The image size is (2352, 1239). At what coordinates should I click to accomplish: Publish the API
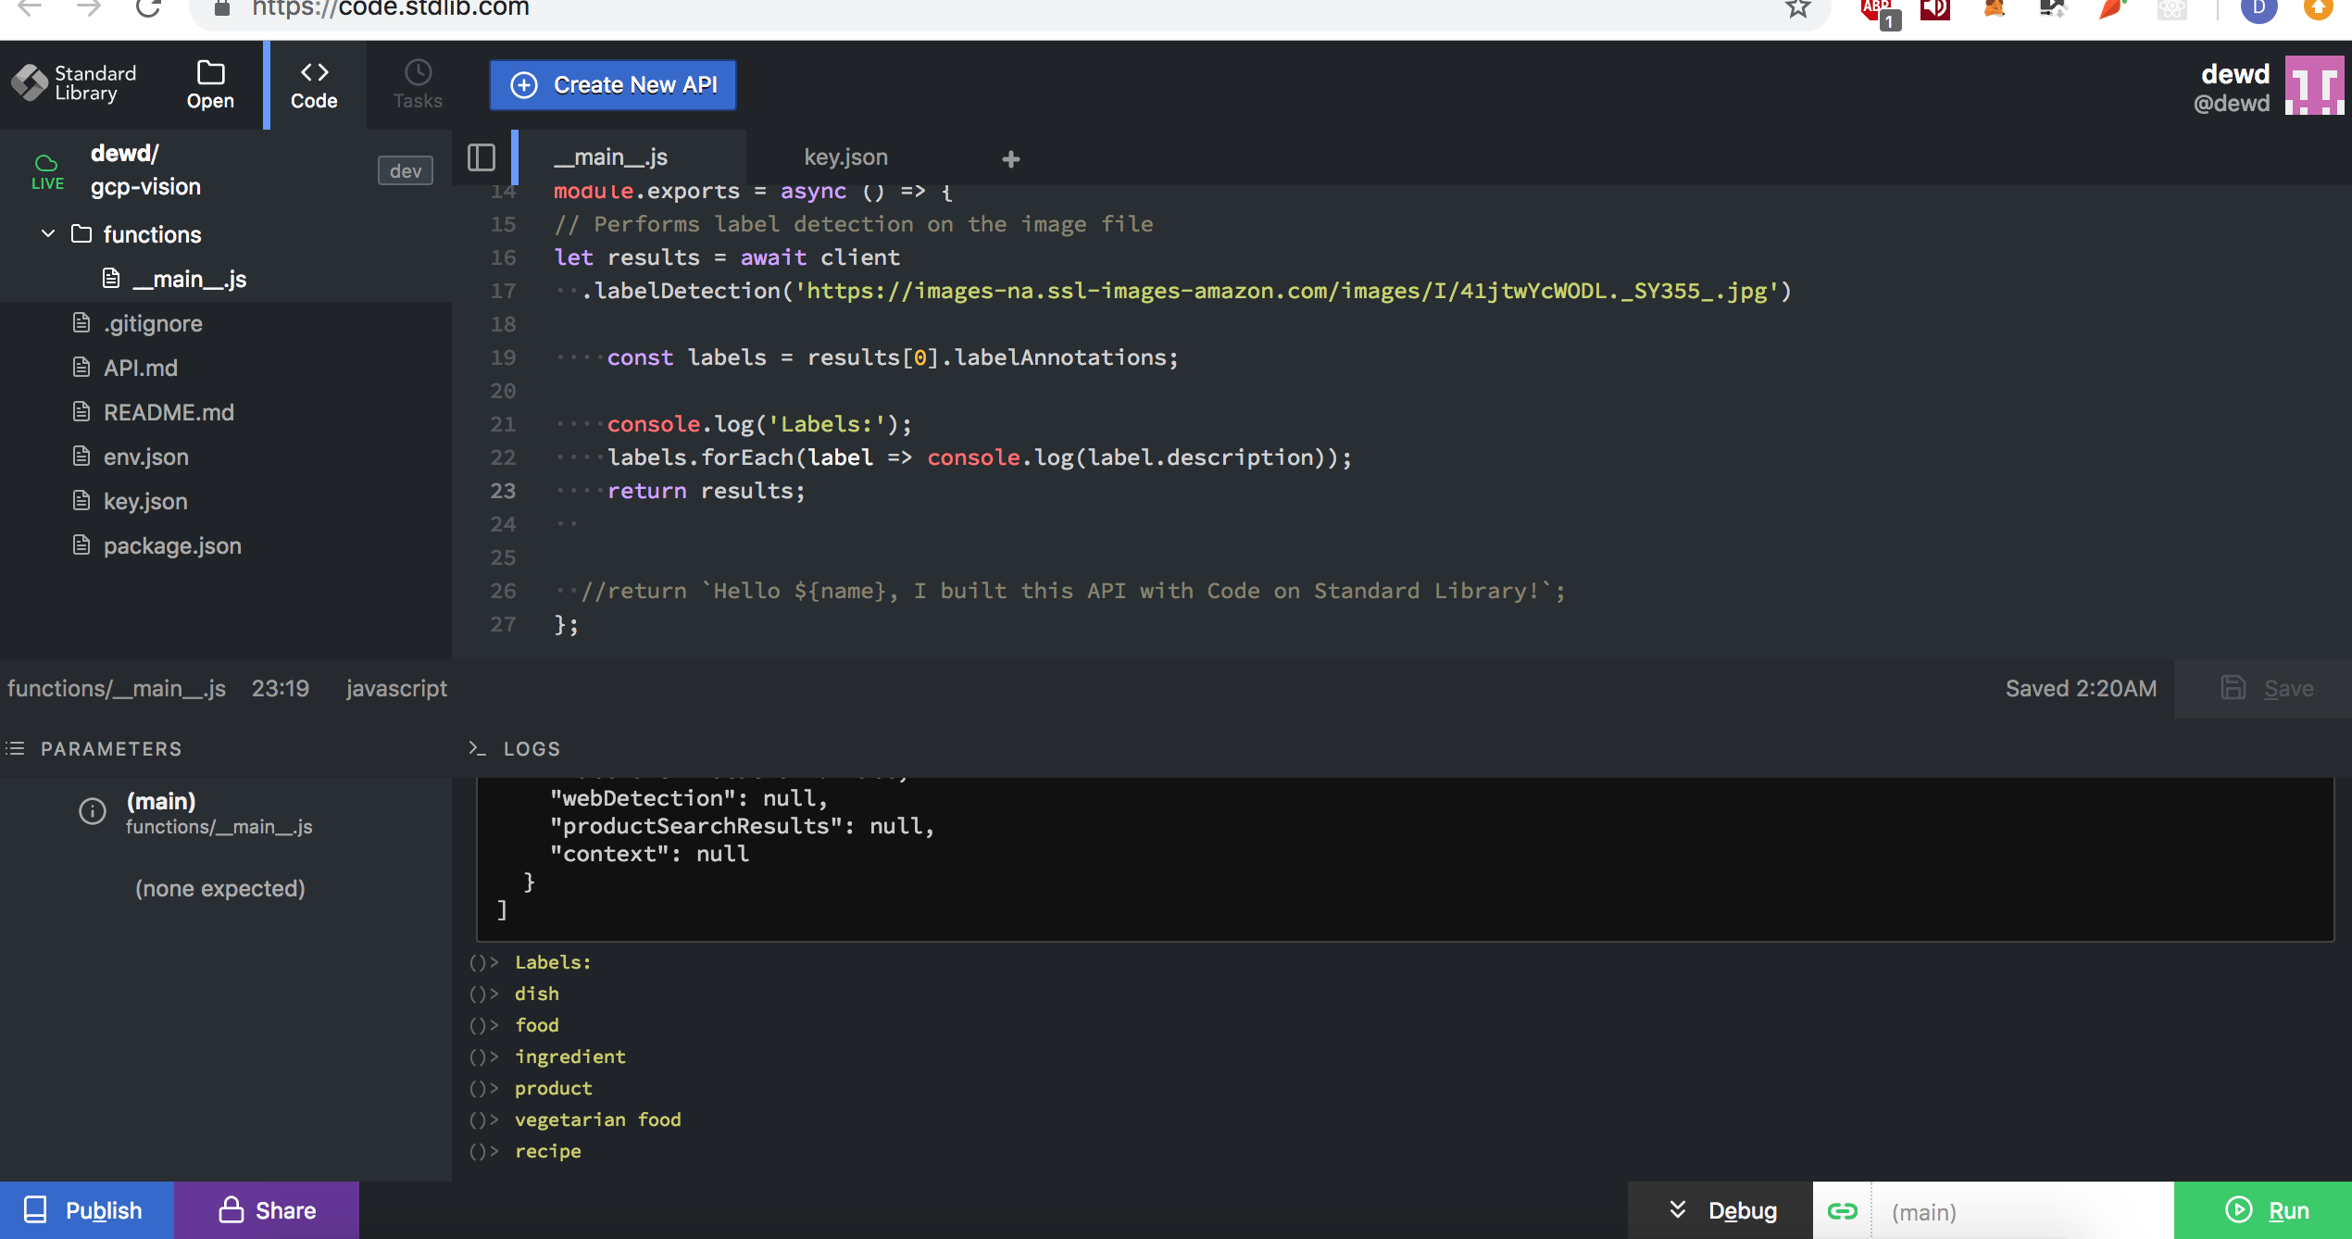(86, 1210)
